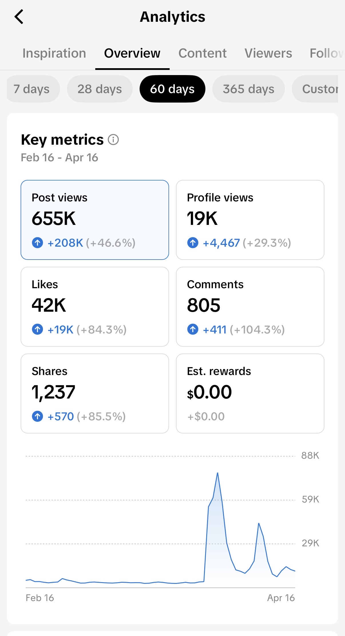Select the 60 days range
This screenshot has height=636, width=345.
coord(172,89)
